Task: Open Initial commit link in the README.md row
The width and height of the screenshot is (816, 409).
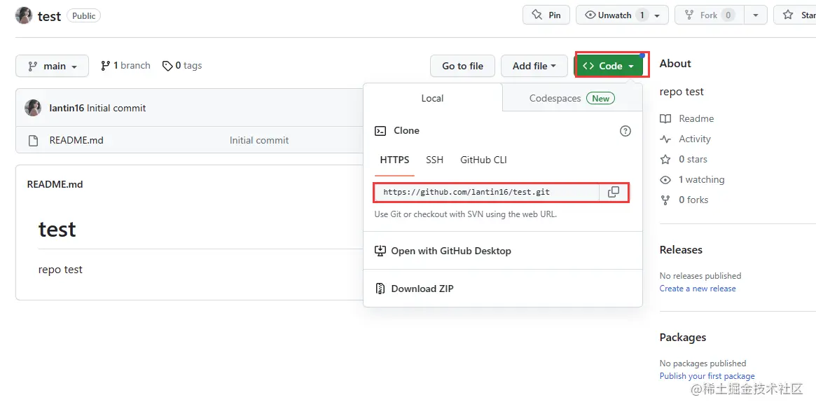Action: click(x=259, y=140)
